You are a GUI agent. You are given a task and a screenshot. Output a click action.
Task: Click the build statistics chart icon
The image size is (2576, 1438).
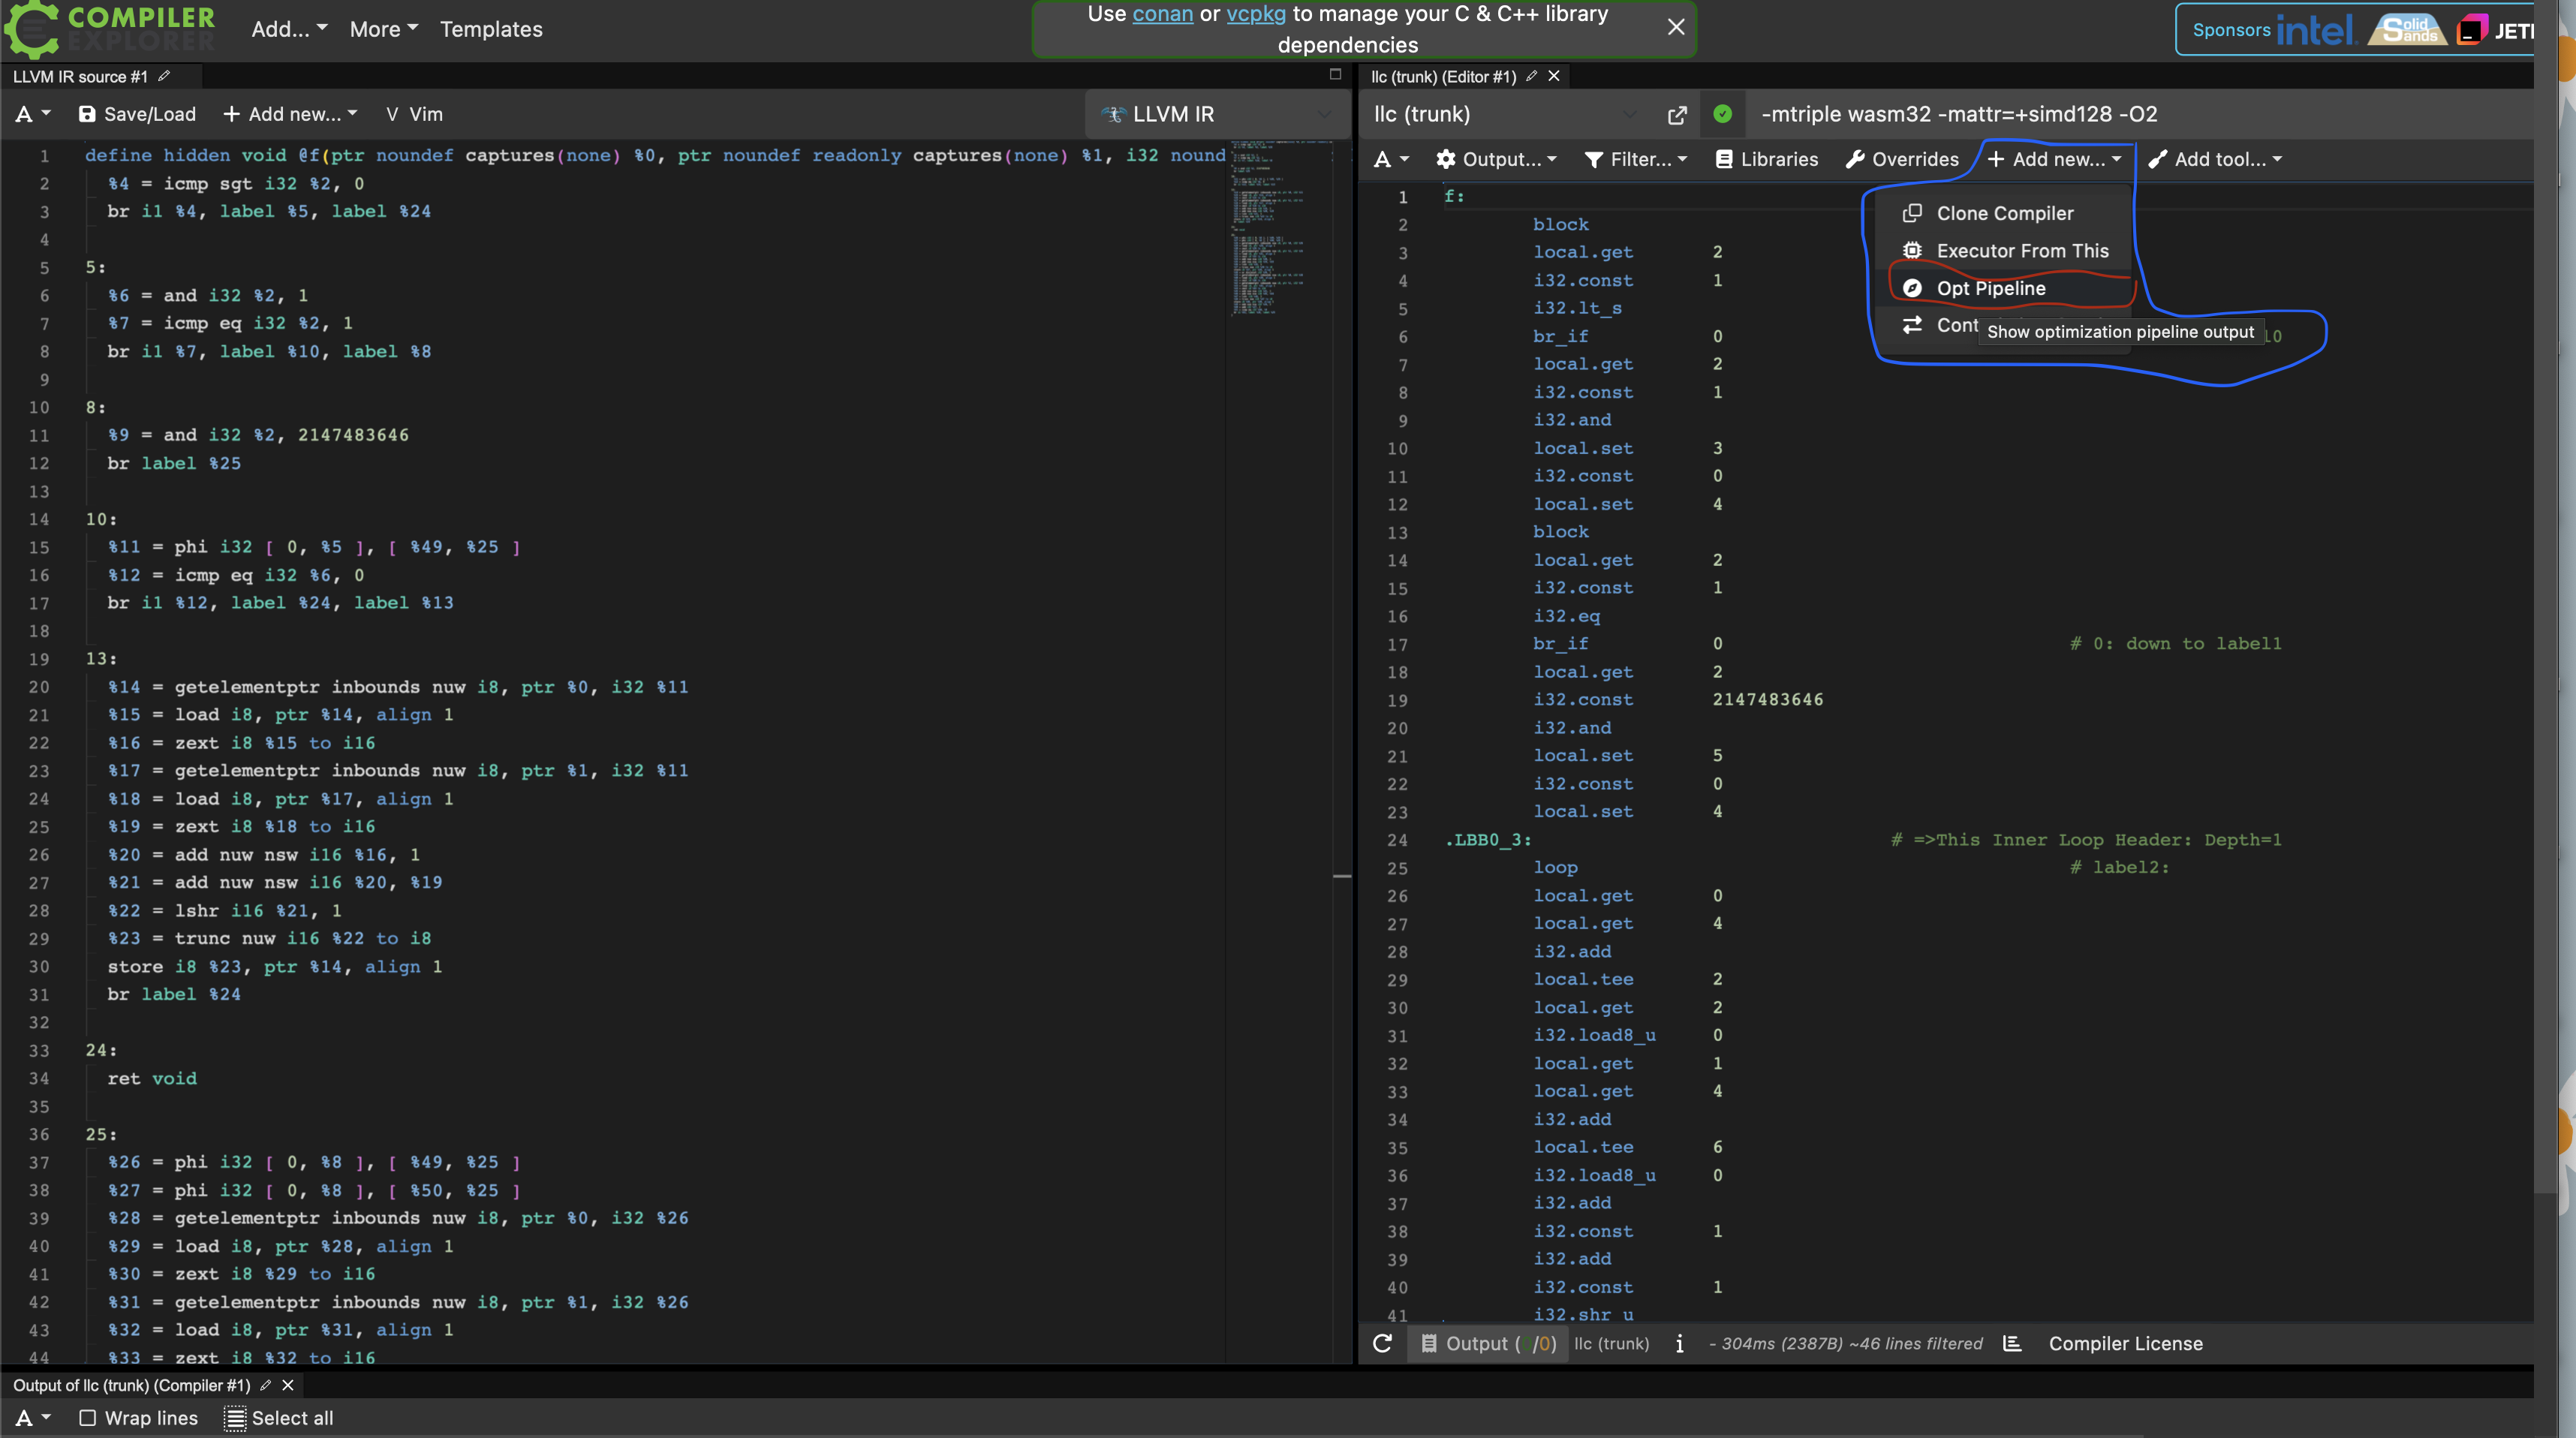point(2012,1343)
